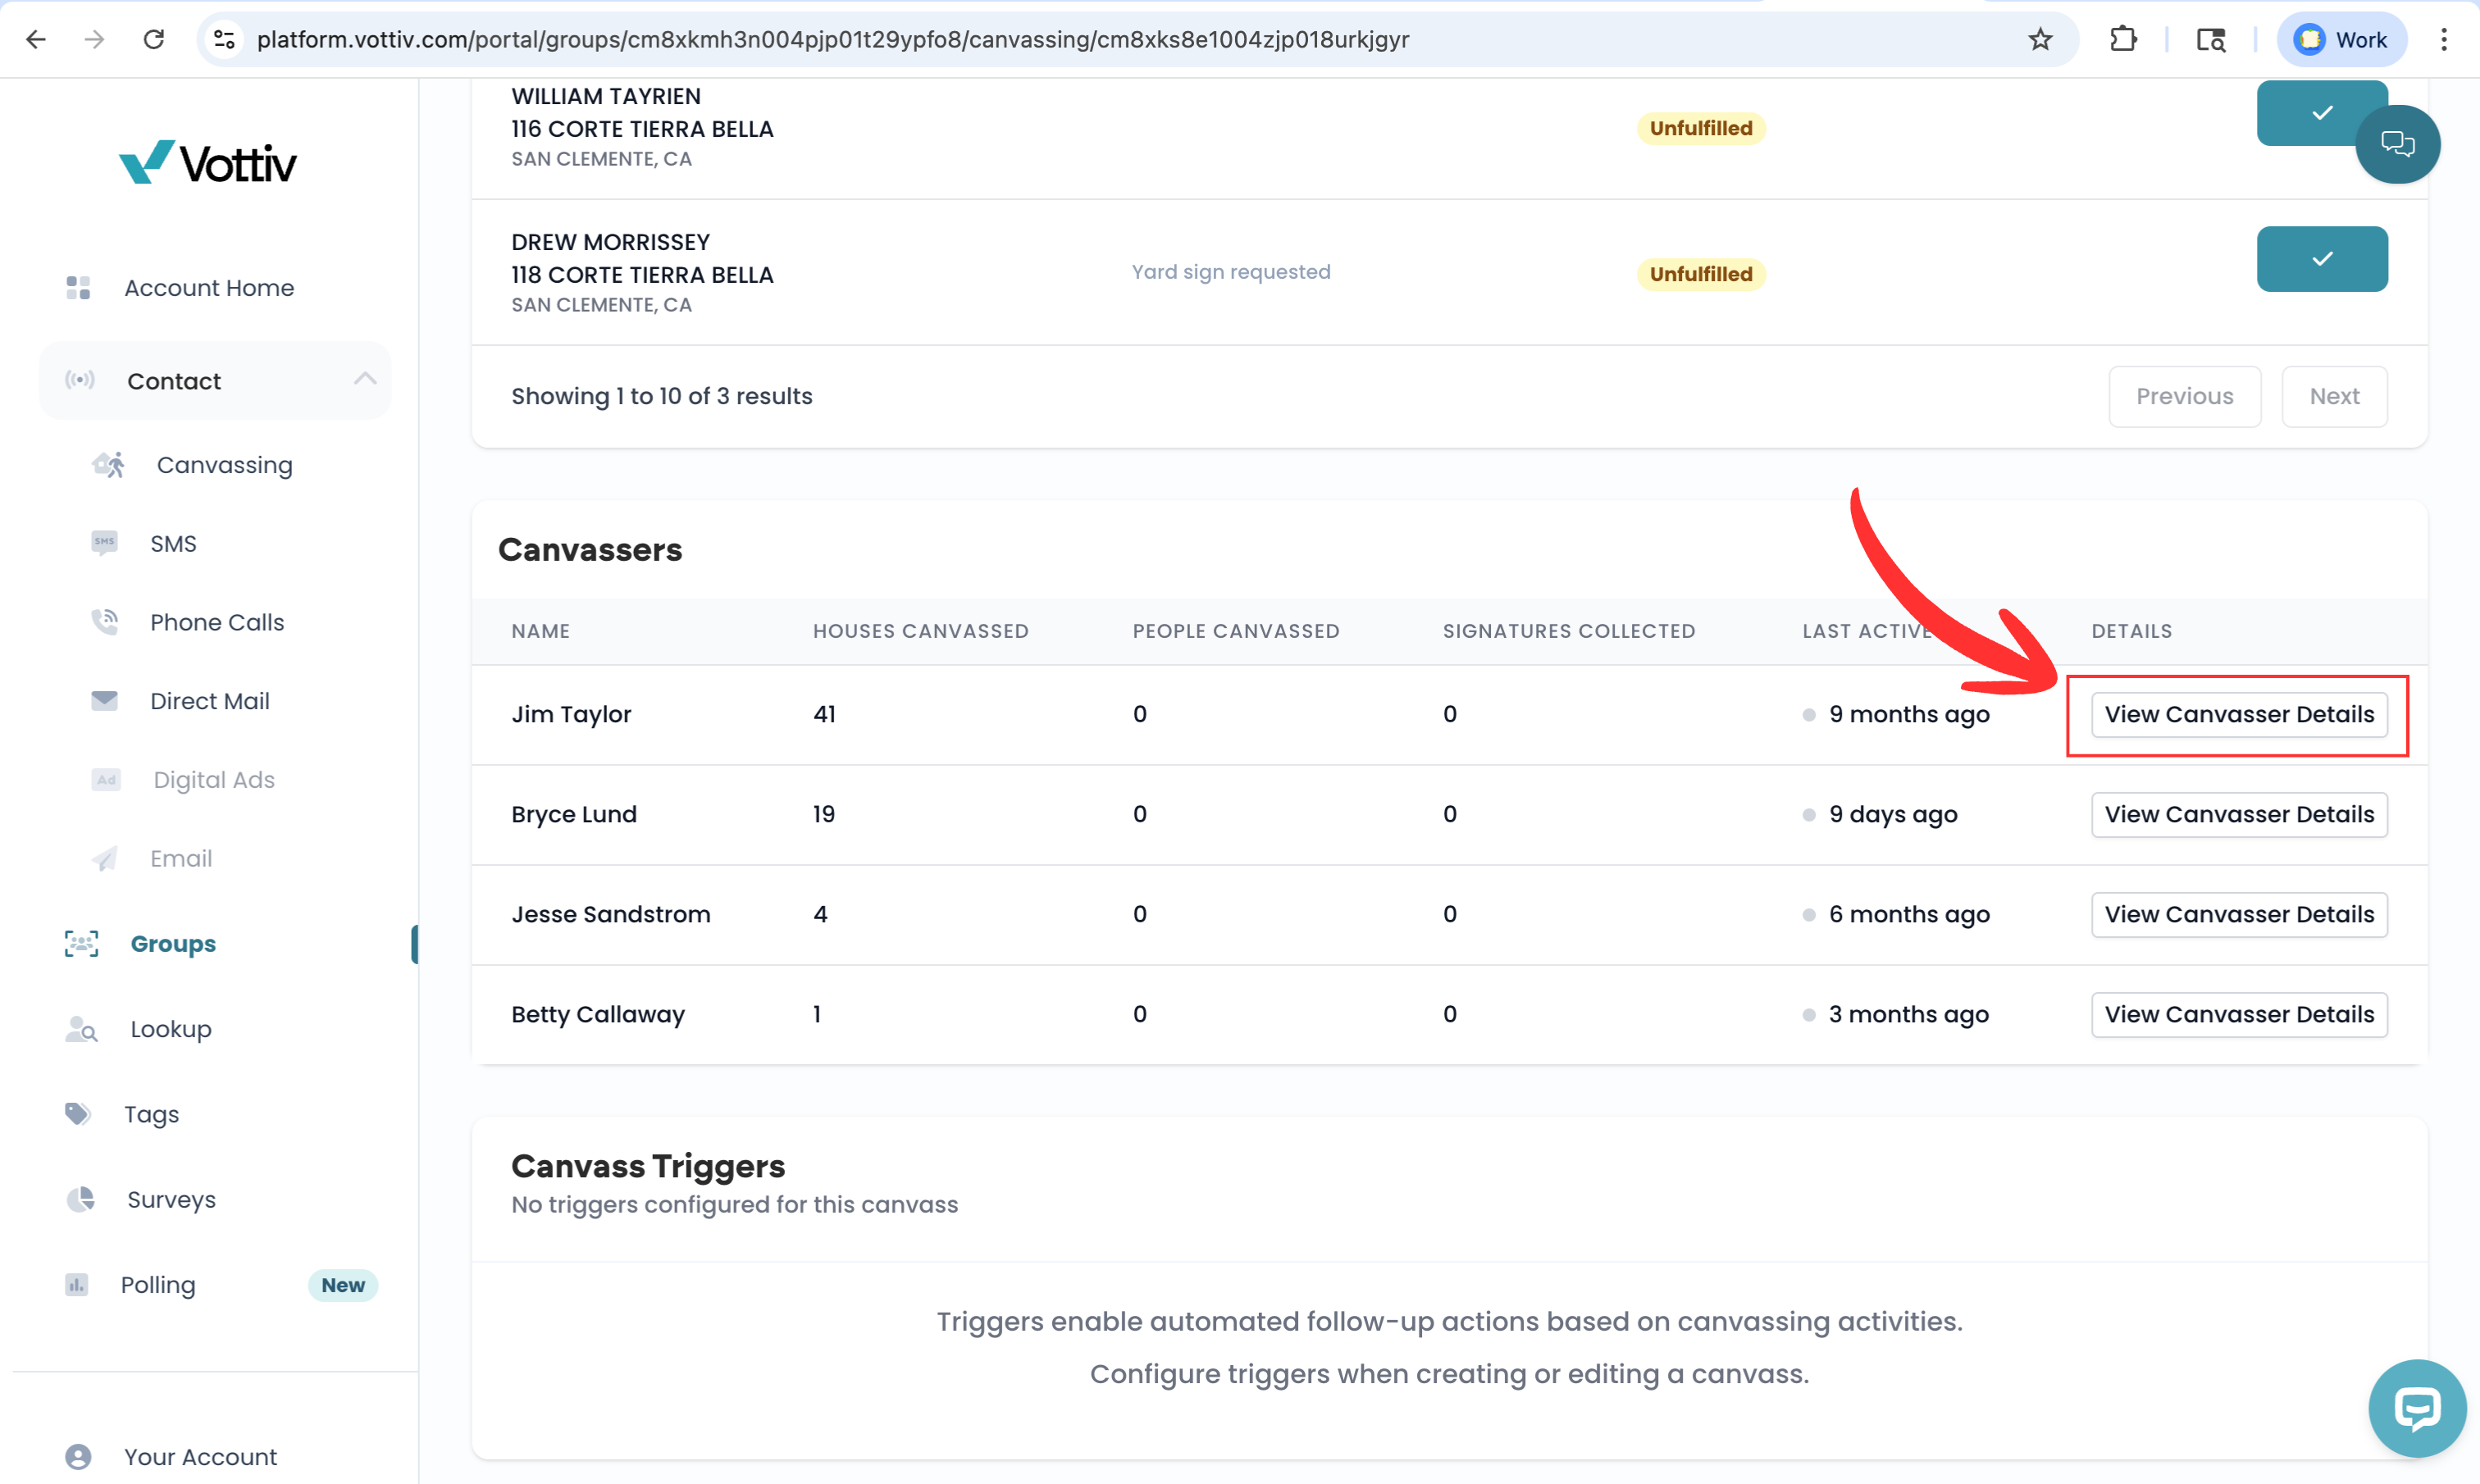The width and height of the screenshot is (2480, 1484).
Task: Mark Drew Morrissey's request fulfilled with checkmark
Action: click(2322, 259)
